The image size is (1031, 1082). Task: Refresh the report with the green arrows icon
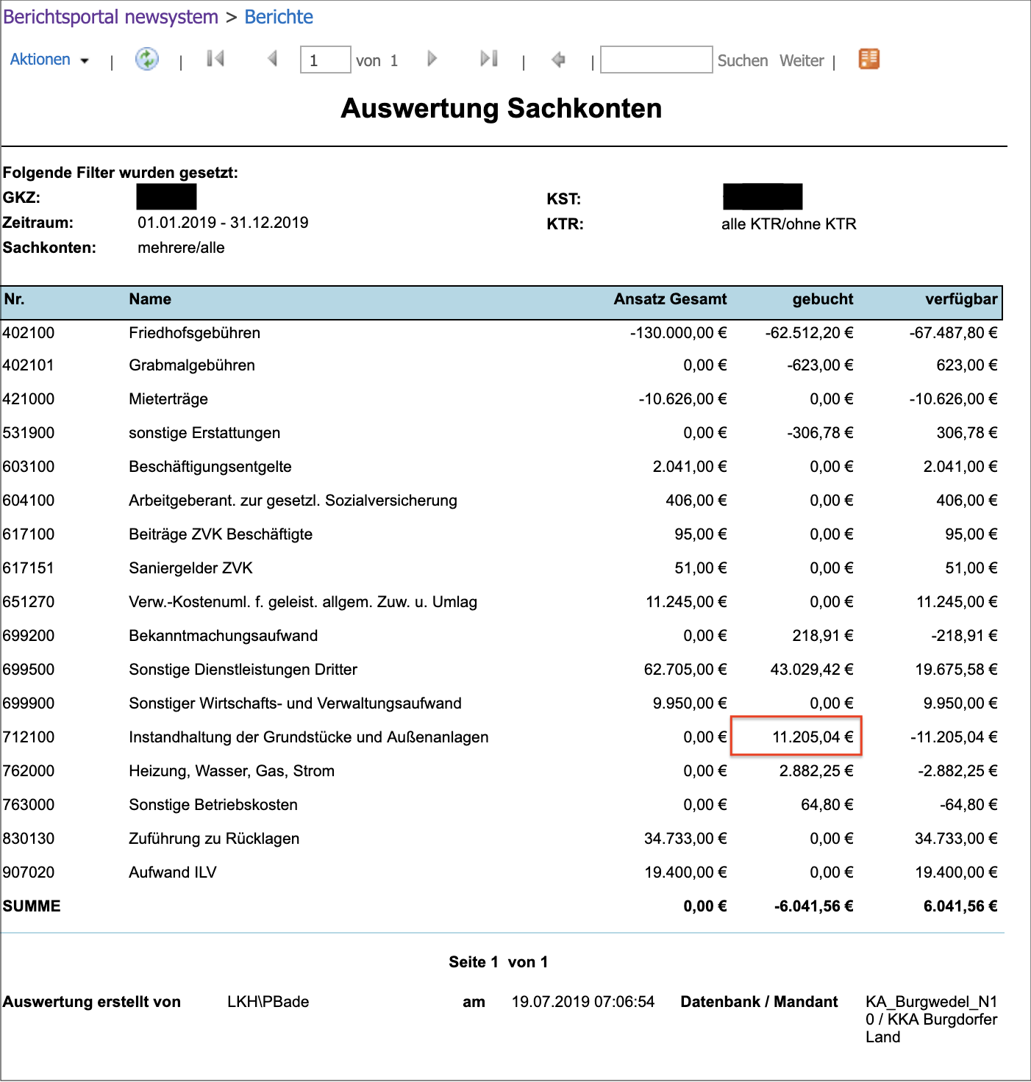tap(147, 60)
